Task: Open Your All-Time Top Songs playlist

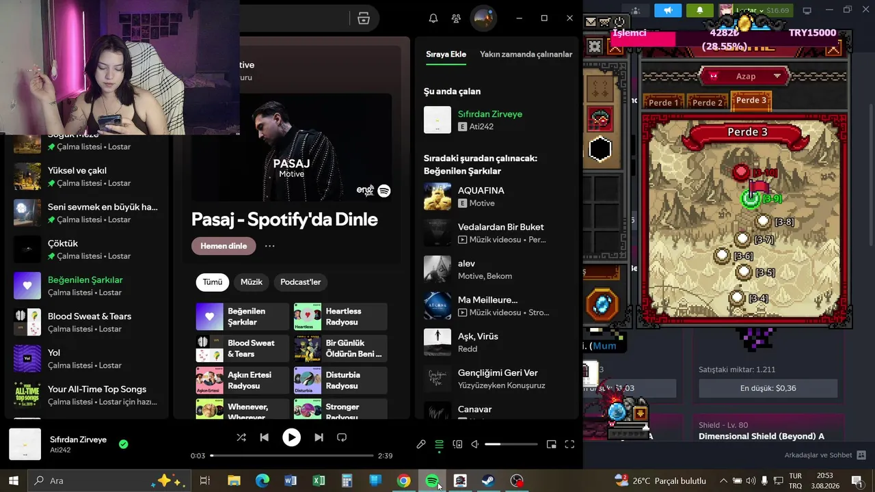Action: (87, 395)
